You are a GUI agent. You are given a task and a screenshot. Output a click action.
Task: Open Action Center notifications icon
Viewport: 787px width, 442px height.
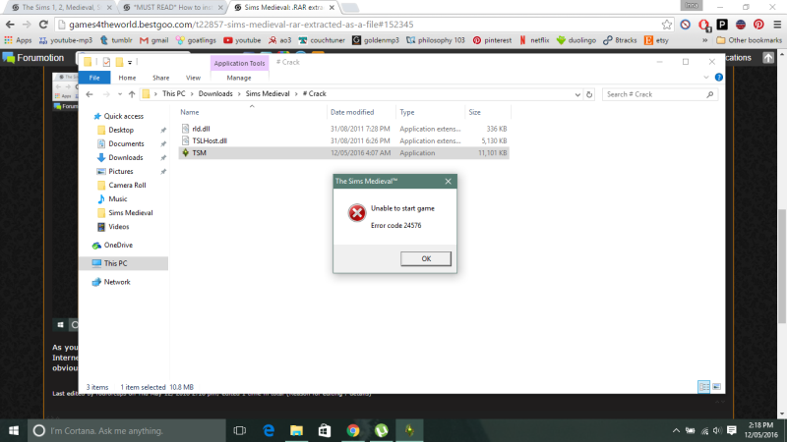[x=731, y=430]
